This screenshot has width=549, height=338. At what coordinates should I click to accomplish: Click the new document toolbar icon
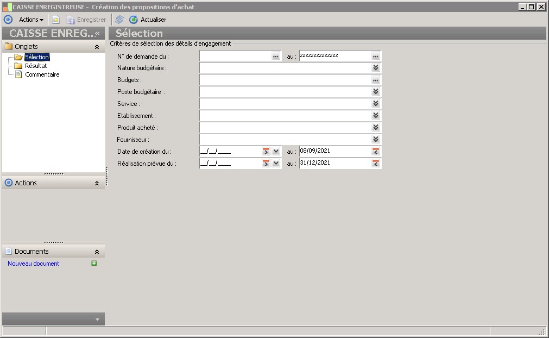(56, 20)
